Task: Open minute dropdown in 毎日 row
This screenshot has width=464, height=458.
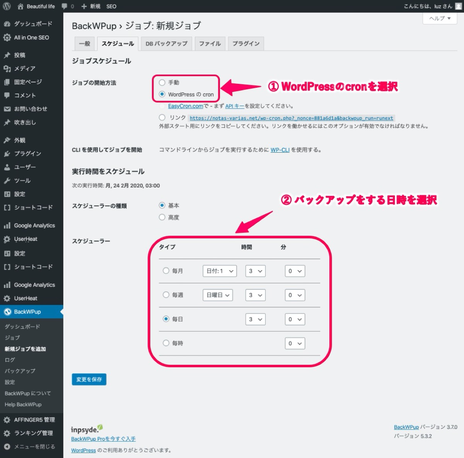Action: point(295,319)
